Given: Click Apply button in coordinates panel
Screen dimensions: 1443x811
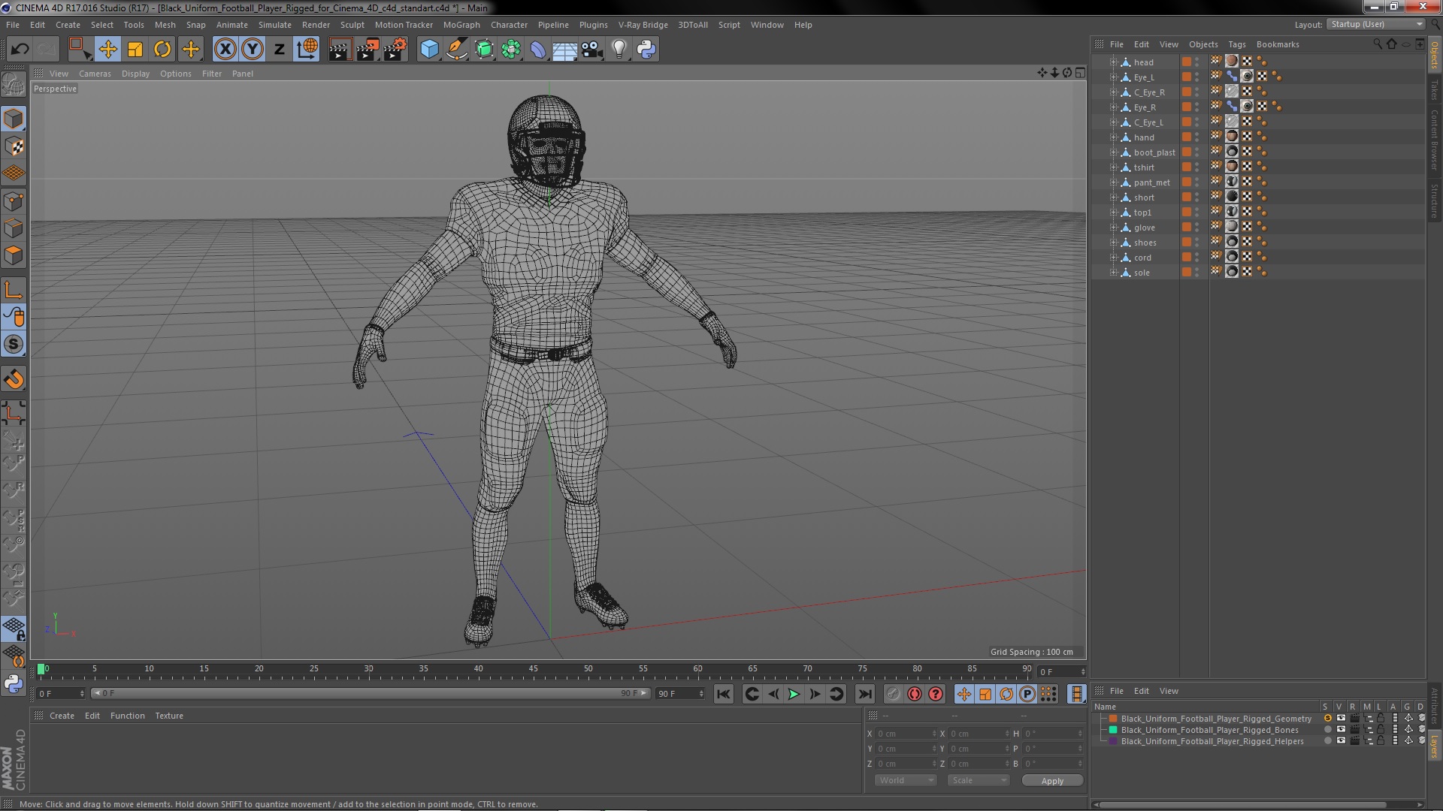Looking at the screenshot, I should pyautogui.click(x=1052, y=780).
